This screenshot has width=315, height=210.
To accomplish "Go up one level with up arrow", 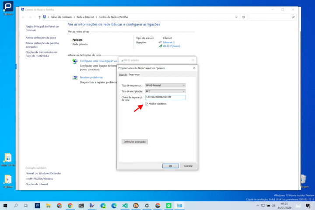I will (x=39, y=17).
